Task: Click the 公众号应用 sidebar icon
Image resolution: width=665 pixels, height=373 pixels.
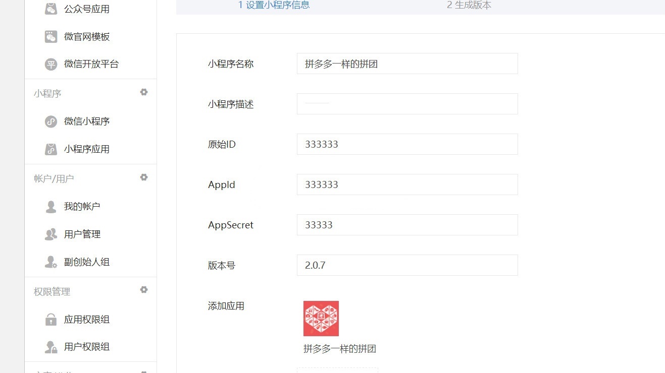Action: point(51,9)
